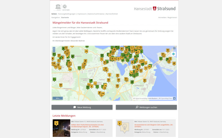Viewport: 222px width, 138px height.
Task: Open the Barrierefreiheit page
Action: [112, 14]
